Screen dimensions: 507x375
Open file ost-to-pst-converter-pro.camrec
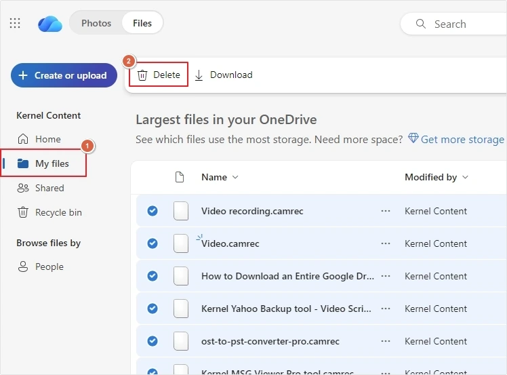coord(270,341)
